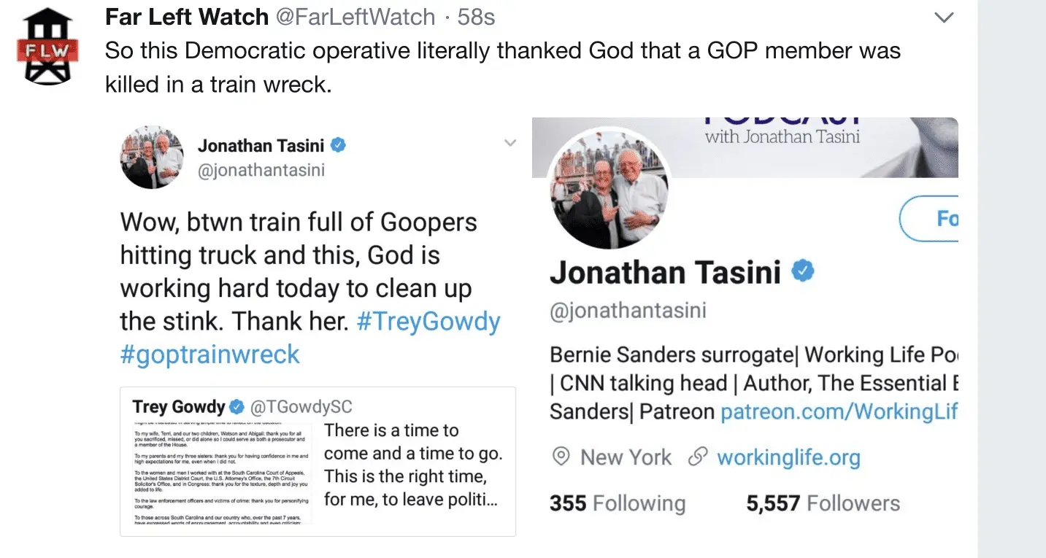This screenshot has width=1046, height=558.
Task: Click Jonathan Tasini's small tweet avatar
Action: [153, 156]
